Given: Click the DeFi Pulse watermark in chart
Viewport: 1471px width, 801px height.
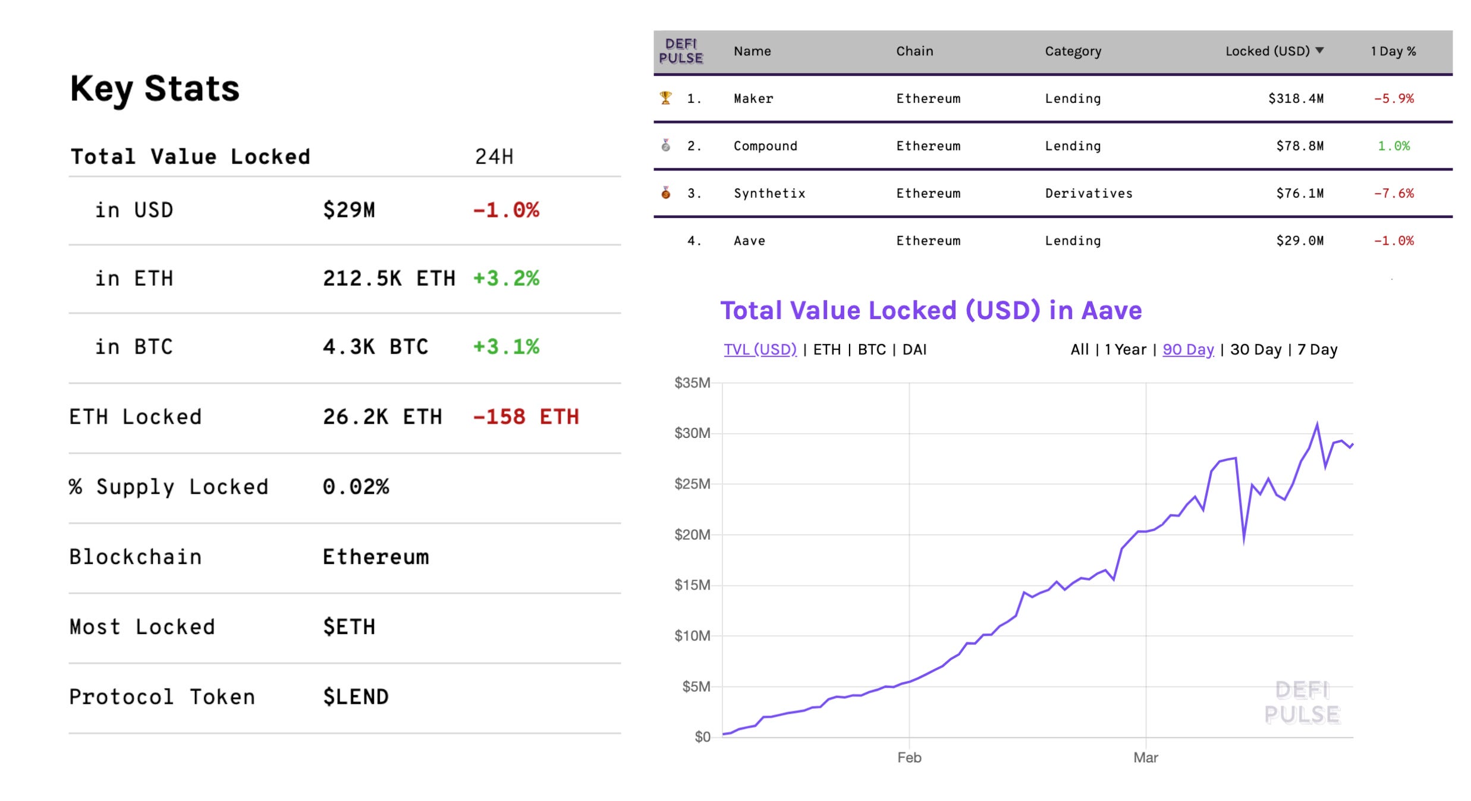Looking at the screenshot, I should click(x=1302, y=702).
